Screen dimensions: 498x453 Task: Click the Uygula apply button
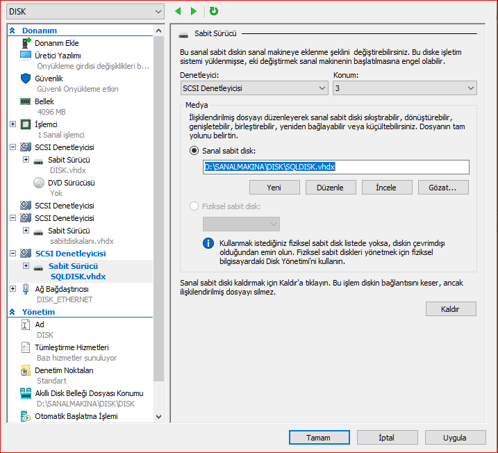pos(455,438)
